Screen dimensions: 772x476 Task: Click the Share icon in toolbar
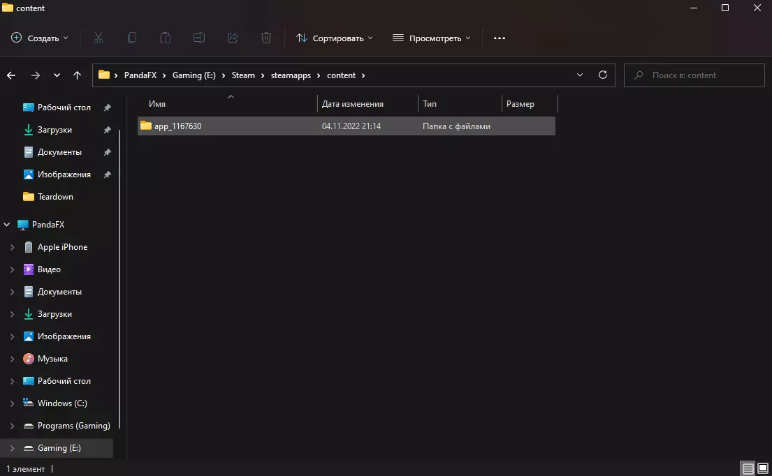click(x=233, y=38)
